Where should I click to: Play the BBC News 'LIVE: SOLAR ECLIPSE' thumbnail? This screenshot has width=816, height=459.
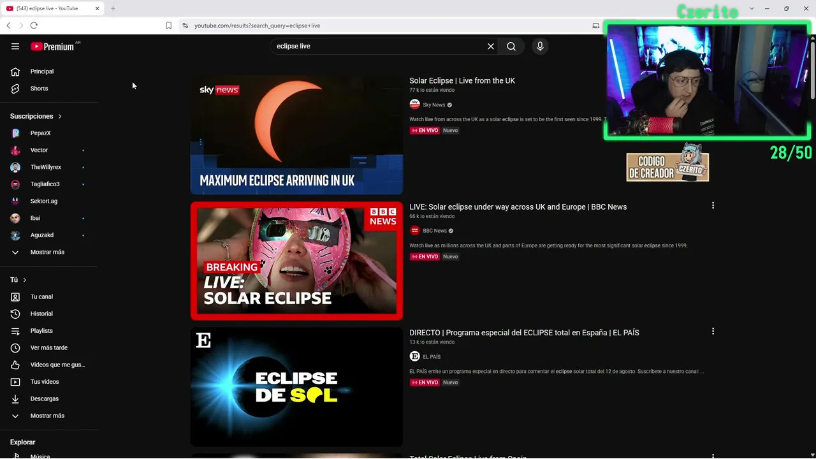(296, 261)
